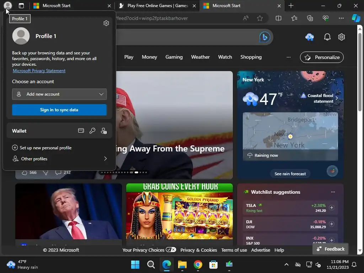Show more navigation categories dots
This screenshot has height=273, width=364.
[x=289, y=57]
